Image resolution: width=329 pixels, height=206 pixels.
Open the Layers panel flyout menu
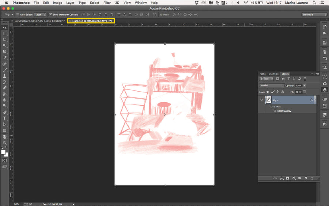[x=317, y=74]
